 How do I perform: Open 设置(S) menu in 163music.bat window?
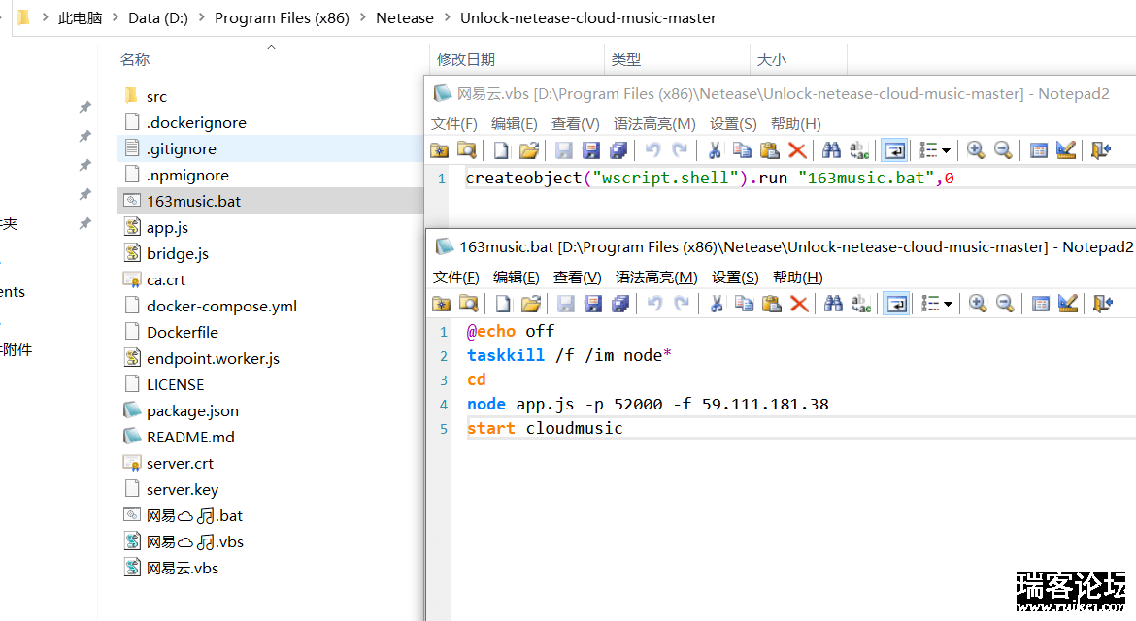coord(735,278)
